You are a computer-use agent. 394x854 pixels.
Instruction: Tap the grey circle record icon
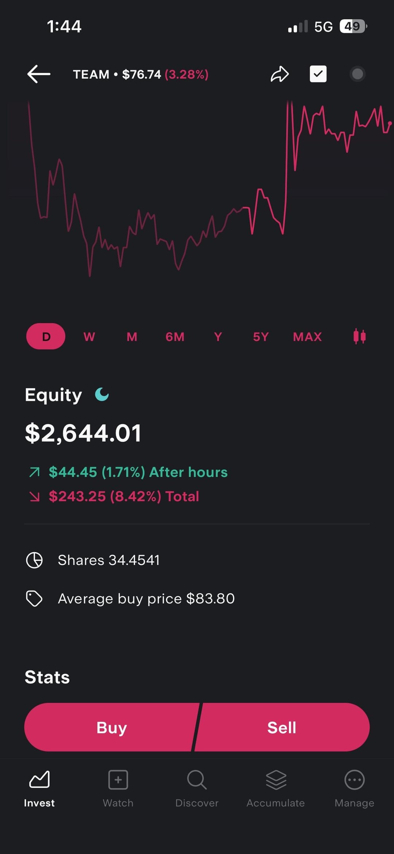pyautogui.click(x=357, y=74)
